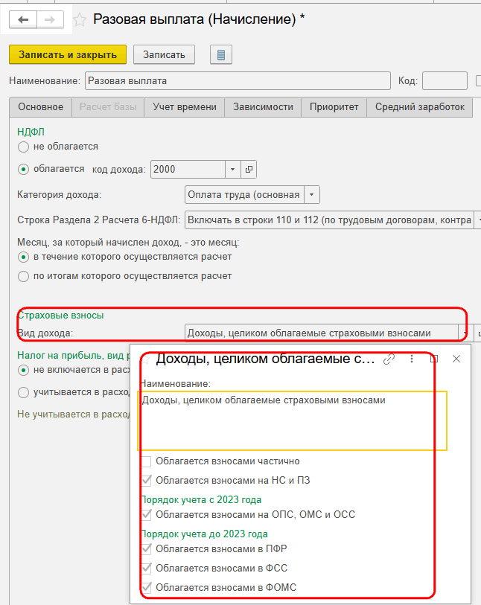481x605 pixels.
Task: Open the Средний заработок tab
Action: click(420, 107)
